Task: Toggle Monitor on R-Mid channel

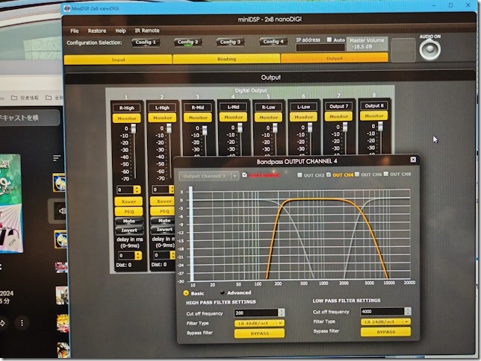Action: point(198,117)
